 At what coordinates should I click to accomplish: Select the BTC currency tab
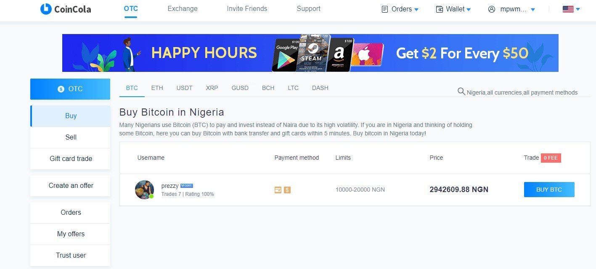[x=132, y=88]
